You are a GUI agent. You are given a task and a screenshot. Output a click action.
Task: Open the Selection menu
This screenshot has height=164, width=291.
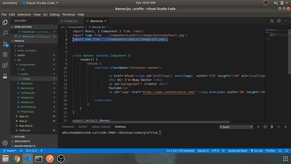24,15
